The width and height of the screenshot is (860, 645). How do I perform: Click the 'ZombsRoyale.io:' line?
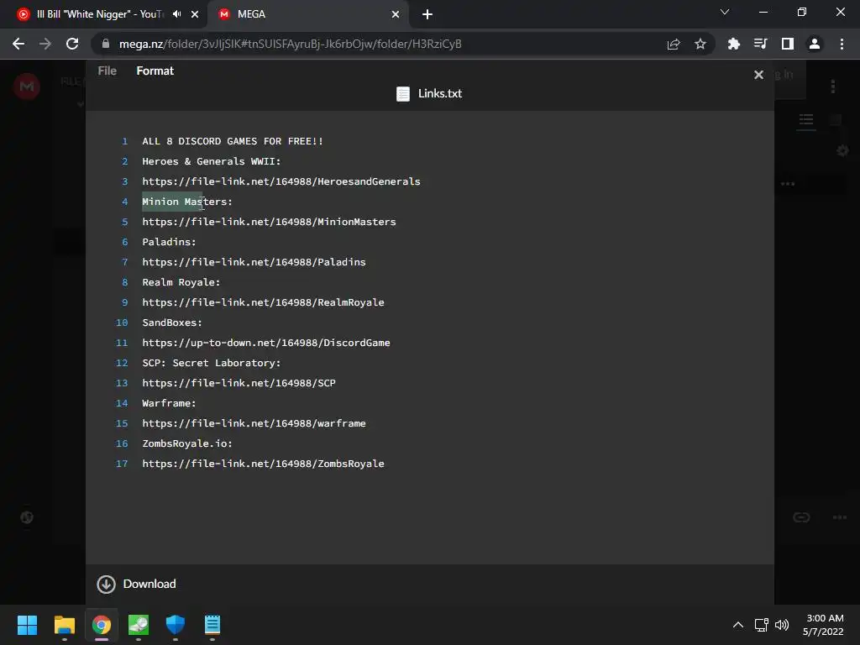coord(187,443)
